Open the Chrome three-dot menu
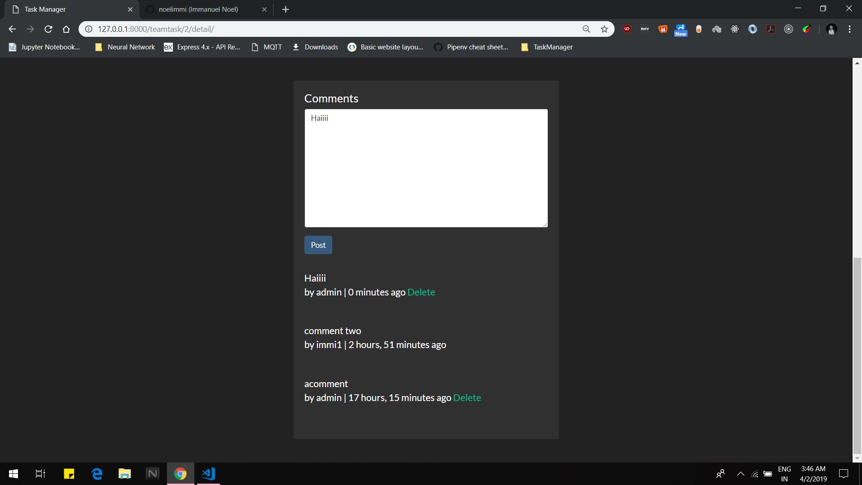 pyautogui.click(x=849, y=29)
